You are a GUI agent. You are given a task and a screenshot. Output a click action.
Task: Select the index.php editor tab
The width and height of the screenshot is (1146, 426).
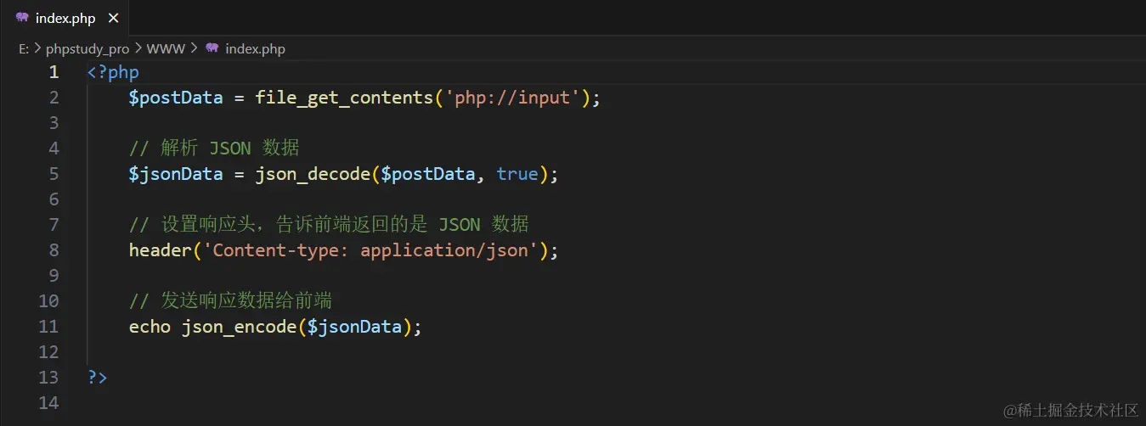[x=66, y=18]
